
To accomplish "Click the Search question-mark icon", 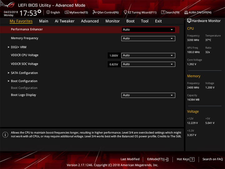I will (x=163, y=12).
